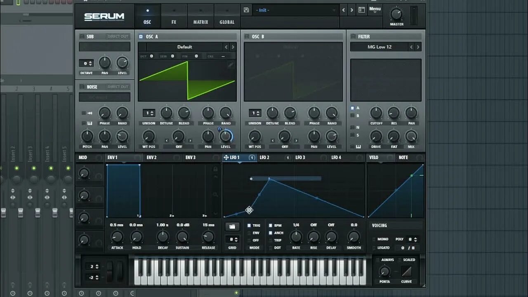Image resolution: width=528 pixels, height=297 pixels.
Task: Click the LFO GRID size stepper
Action: (232, 239)
